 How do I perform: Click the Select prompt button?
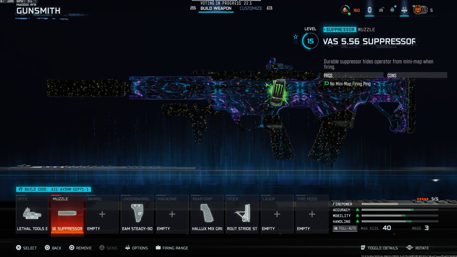[x=26, y=248]
